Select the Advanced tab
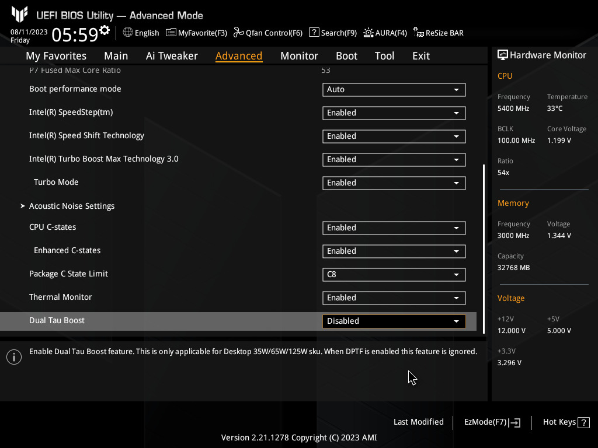 [239, 55]
